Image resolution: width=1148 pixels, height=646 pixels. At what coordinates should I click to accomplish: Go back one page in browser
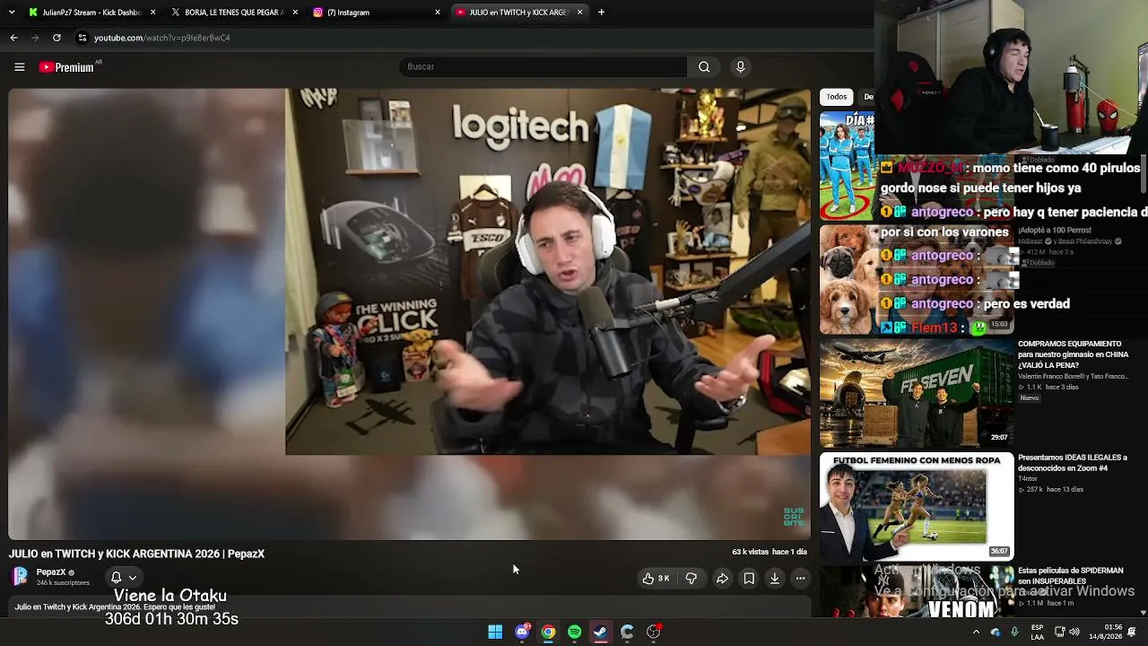pos(13,38)
